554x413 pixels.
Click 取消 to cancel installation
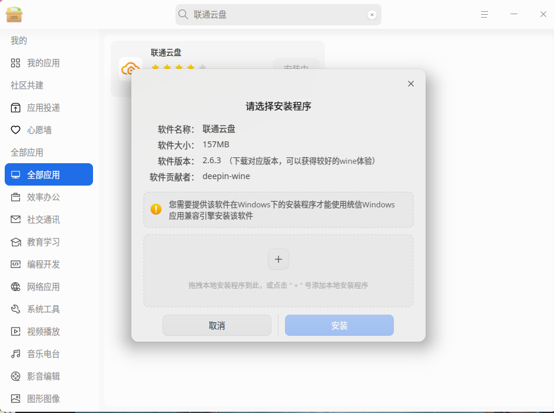217,325
